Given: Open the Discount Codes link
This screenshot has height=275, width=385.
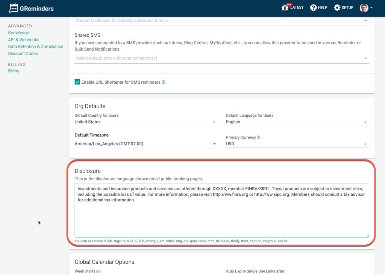Looking at the screenshot, I should point(23,54).
